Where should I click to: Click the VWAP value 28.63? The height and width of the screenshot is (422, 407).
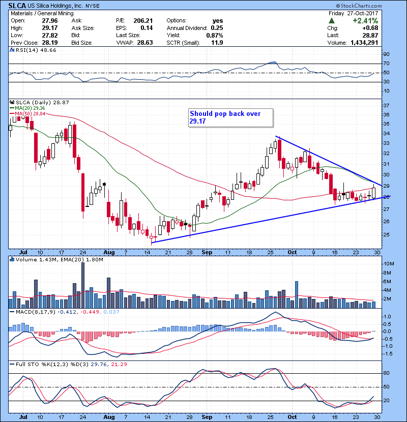coord(145,43)
